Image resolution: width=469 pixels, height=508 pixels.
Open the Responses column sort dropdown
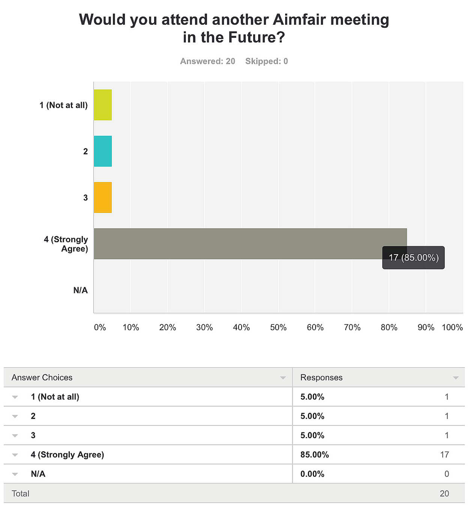455,378
